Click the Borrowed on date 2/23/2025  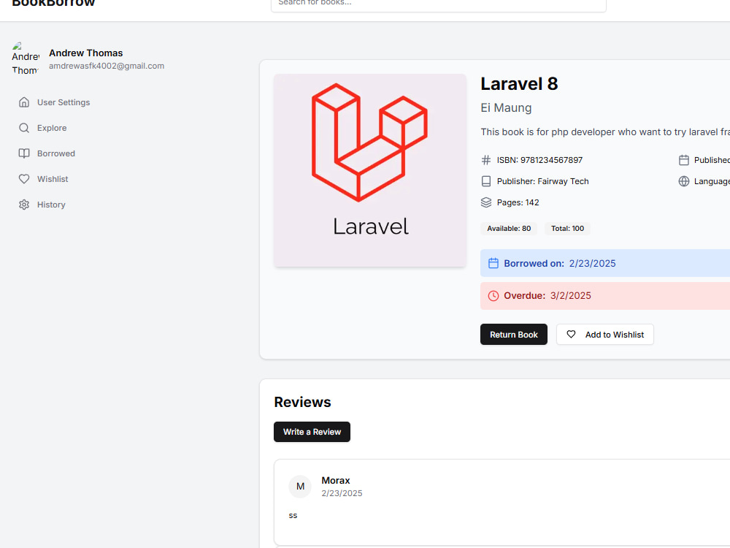click(592, 263)
